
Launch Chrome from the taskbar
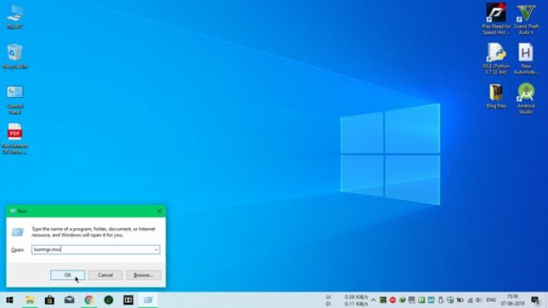tap(89, 300)
